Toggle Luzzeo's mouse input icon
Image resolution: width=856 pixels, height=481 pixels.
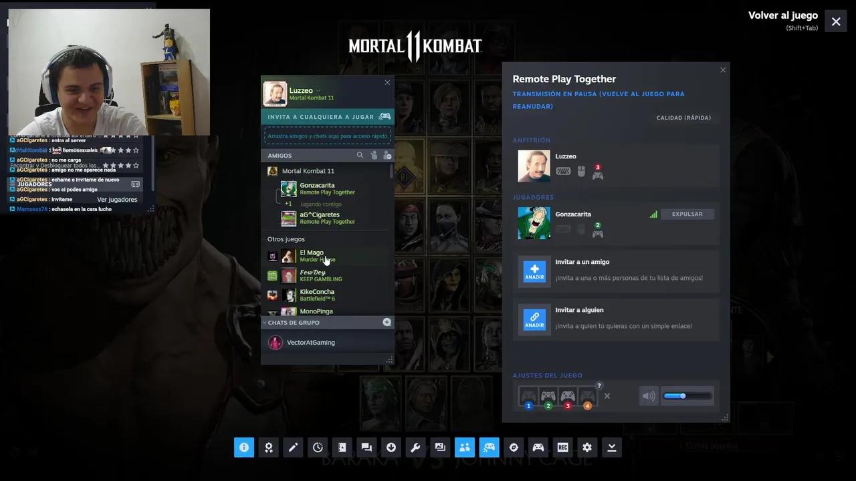pos(581,172)
